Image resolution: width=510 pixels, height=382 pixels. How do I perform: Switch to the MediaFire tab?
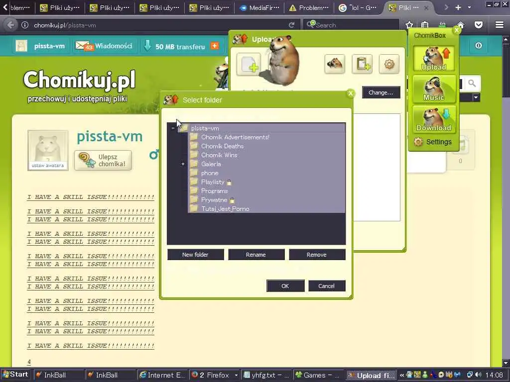[259, 7]
